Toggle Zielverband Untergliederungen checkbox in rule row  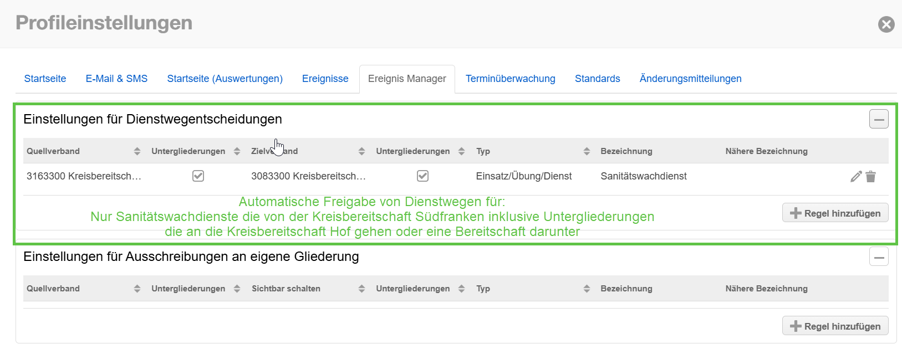[422, 176]
